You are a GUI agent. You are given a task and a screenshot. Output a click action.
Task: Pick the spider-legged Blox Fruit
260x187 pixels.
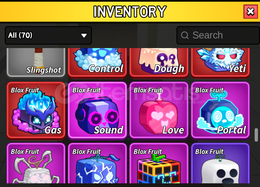coord(36,163)
